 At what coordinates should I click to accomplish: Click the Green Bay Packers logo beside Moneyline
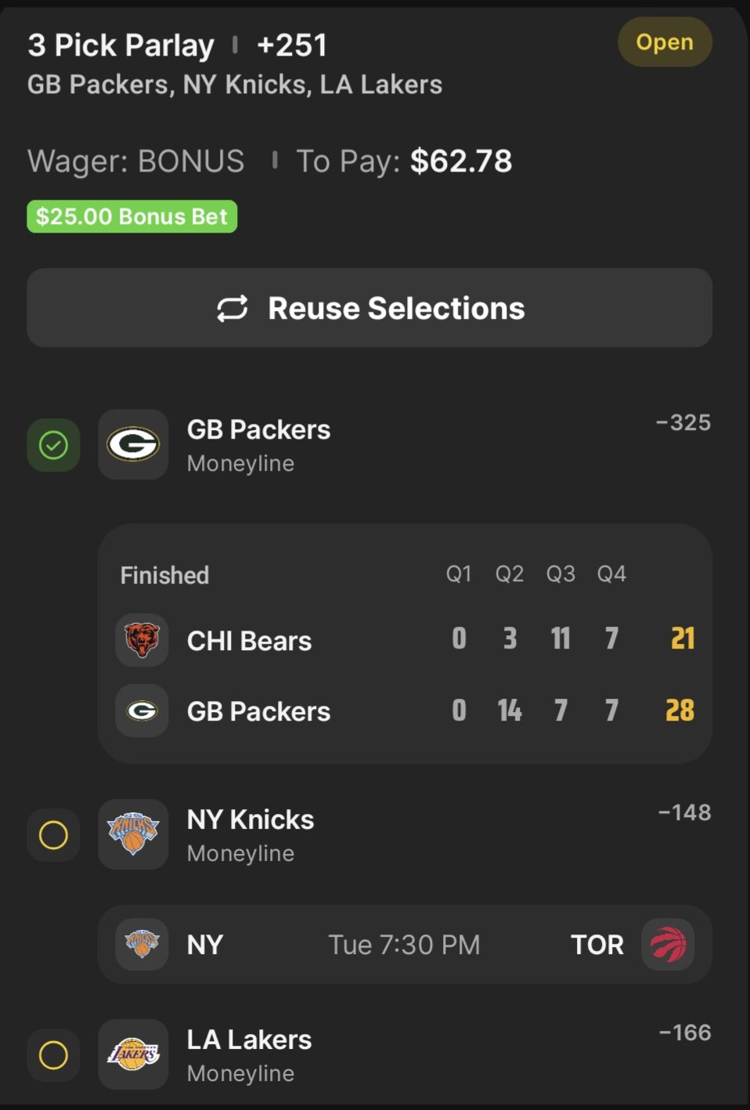pyautogui.click(x=133, y=444)
